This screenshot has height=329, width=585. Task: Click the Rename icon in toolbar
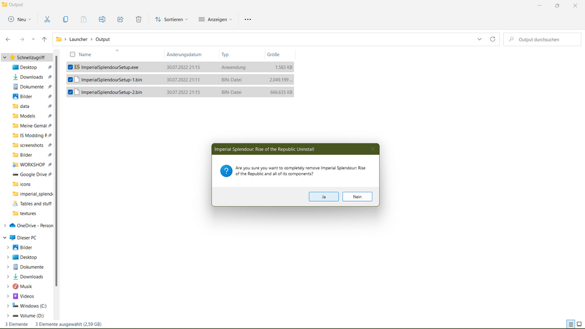tap(102, 19)
